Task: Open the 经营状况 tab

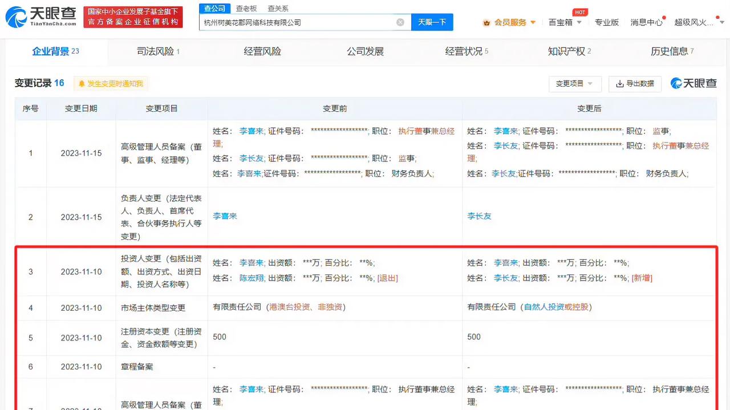Action: point(467,51)
